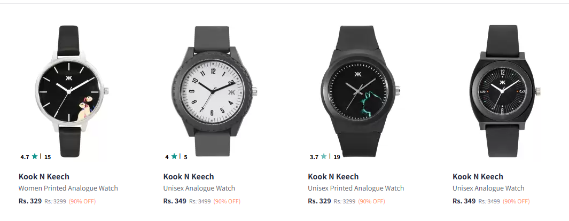The image size is (569, 221).
Task: Open the square-case black watch image
Action: pyautogui.click(x=503, y=91)
